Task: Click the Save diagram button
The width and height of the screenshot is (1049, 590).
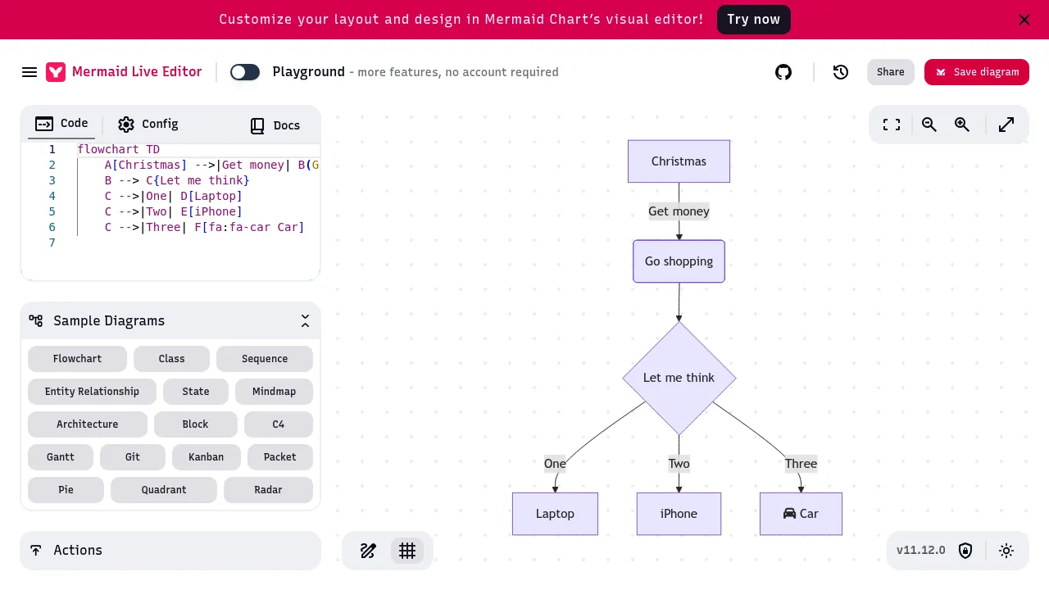Action: [x=976, y=72]
